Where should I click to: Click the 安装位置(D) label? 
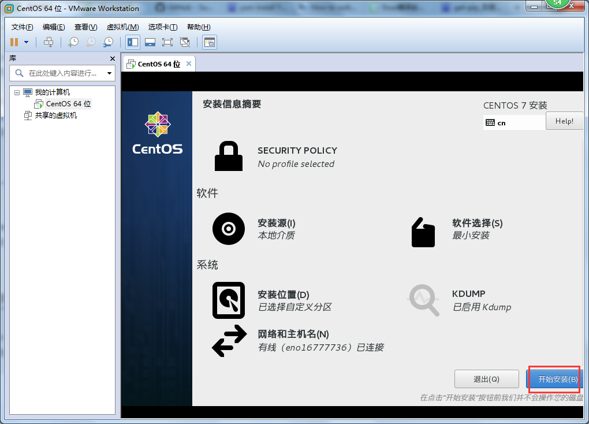(x=283, y=295)
